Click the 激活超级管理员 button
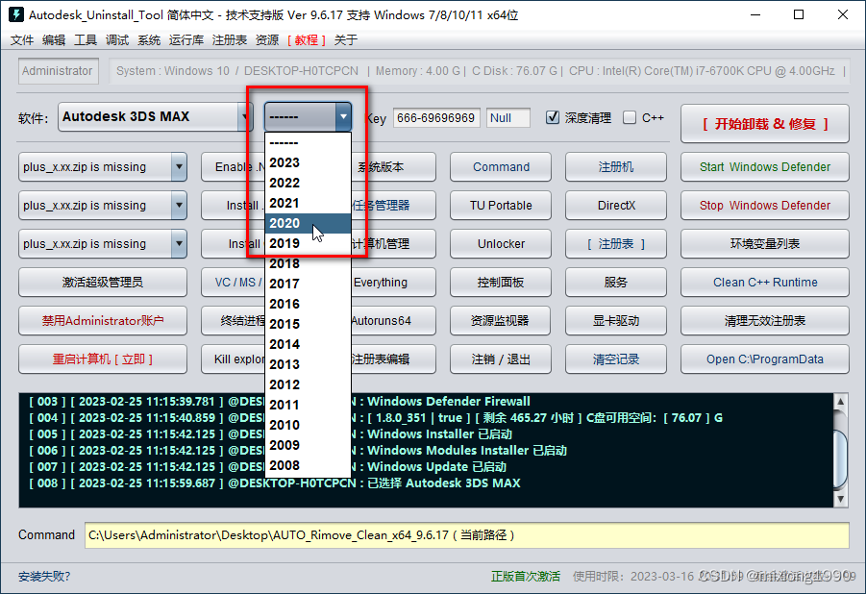Image resolution: width=866 pixels, height=594 pixels. (x=103, y=283)
